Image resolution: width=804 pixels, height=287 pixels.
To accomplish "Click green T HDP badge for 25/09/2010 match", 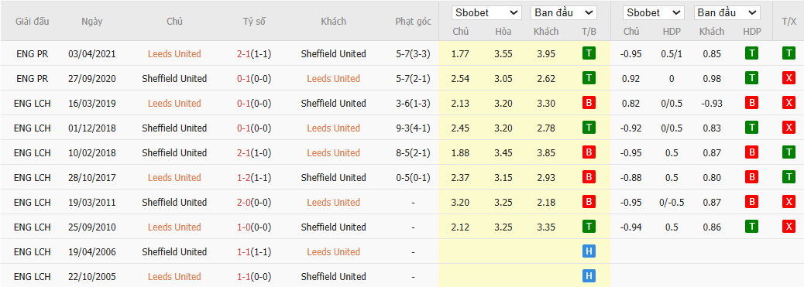I will coord(751,227).
